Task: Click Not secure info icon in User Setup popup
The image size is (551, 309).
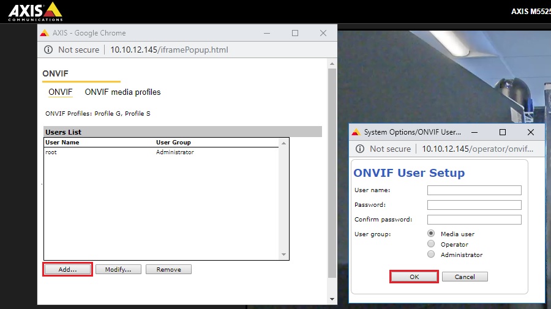Action: click(x=361, y=149)
